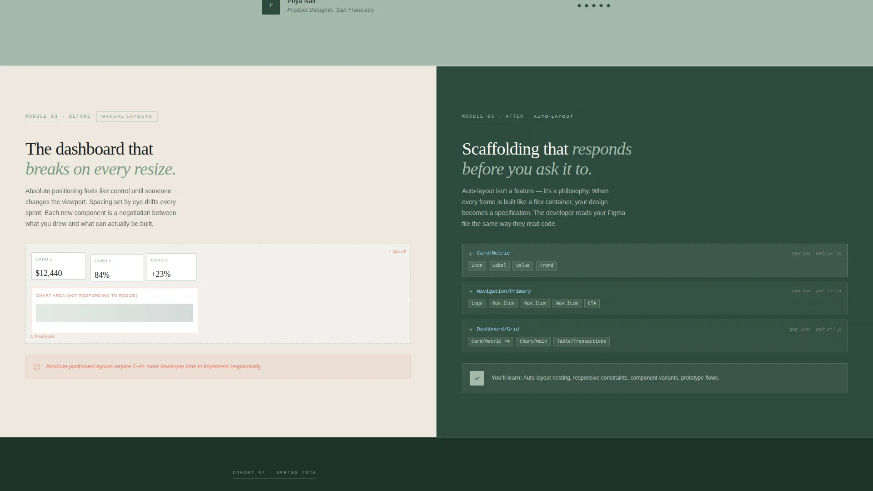Viewport: 873px width, 491px height.
Task: Click the Icon chip in Card/Metric
Action: [x=477, y=266]
